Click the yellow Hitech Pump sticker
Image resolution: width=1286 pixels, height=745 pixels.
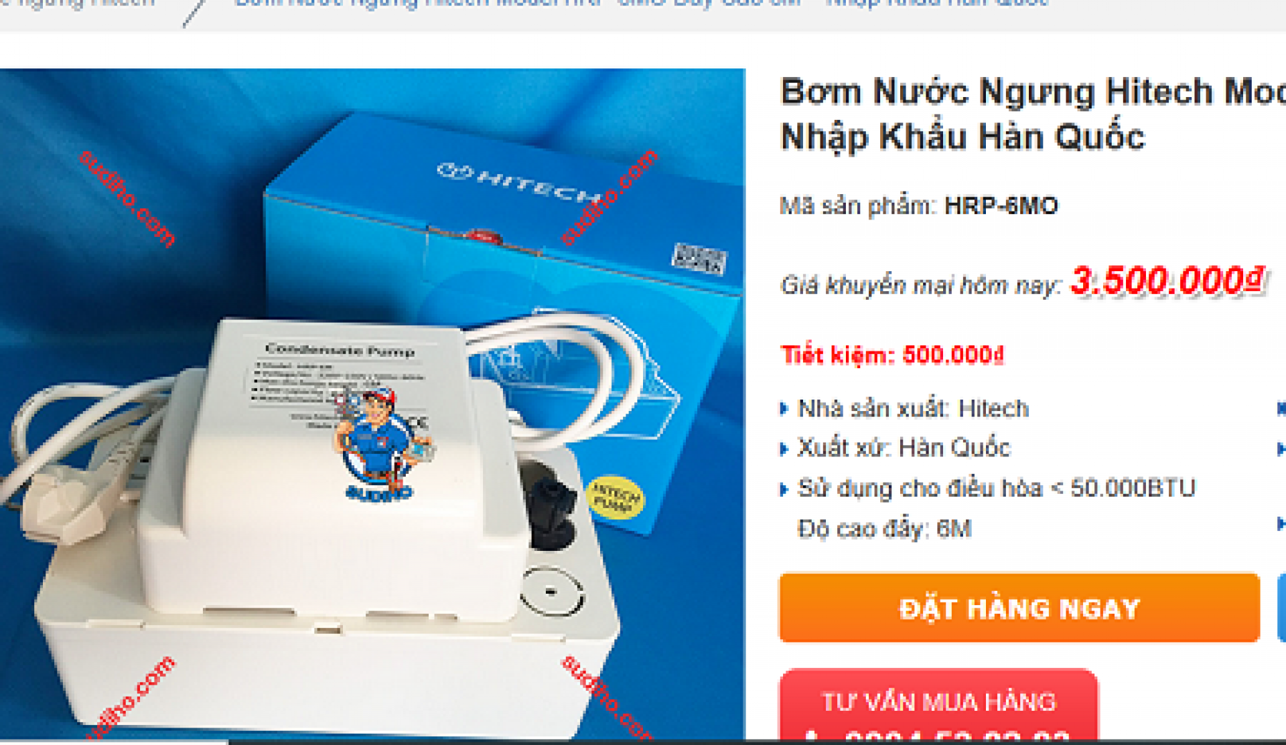coord(616,497)
